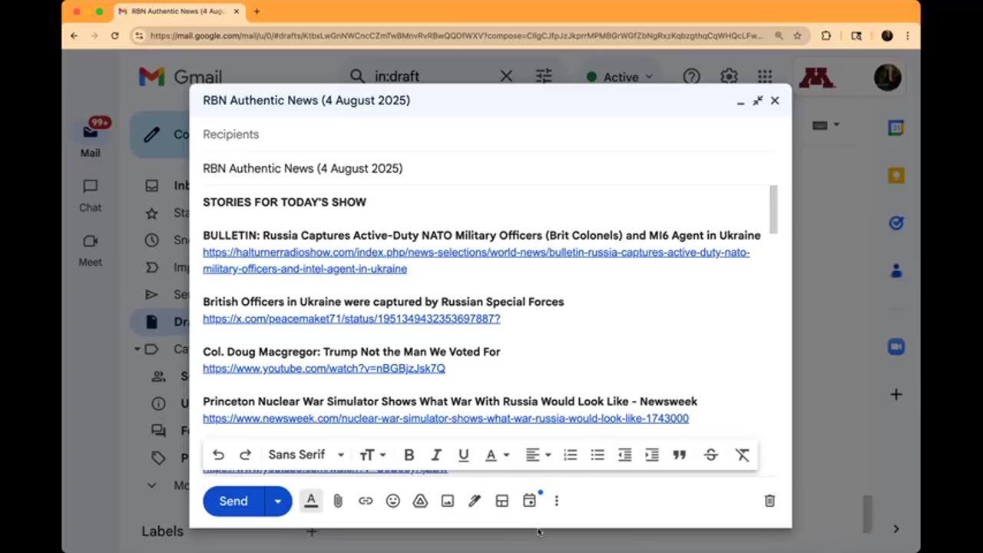Click the compose body vertical scrollbar
983x553 pixels.
click(x=773, y=209)
